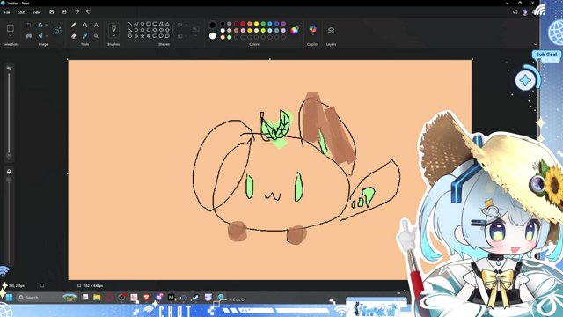
Task: Choose the Crop image tool
Action: click(x=29, y=25)
